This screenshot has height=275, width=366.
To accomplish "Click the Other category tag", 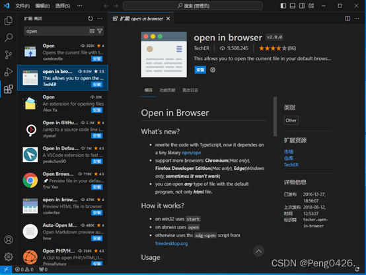I will click(291, 120).
